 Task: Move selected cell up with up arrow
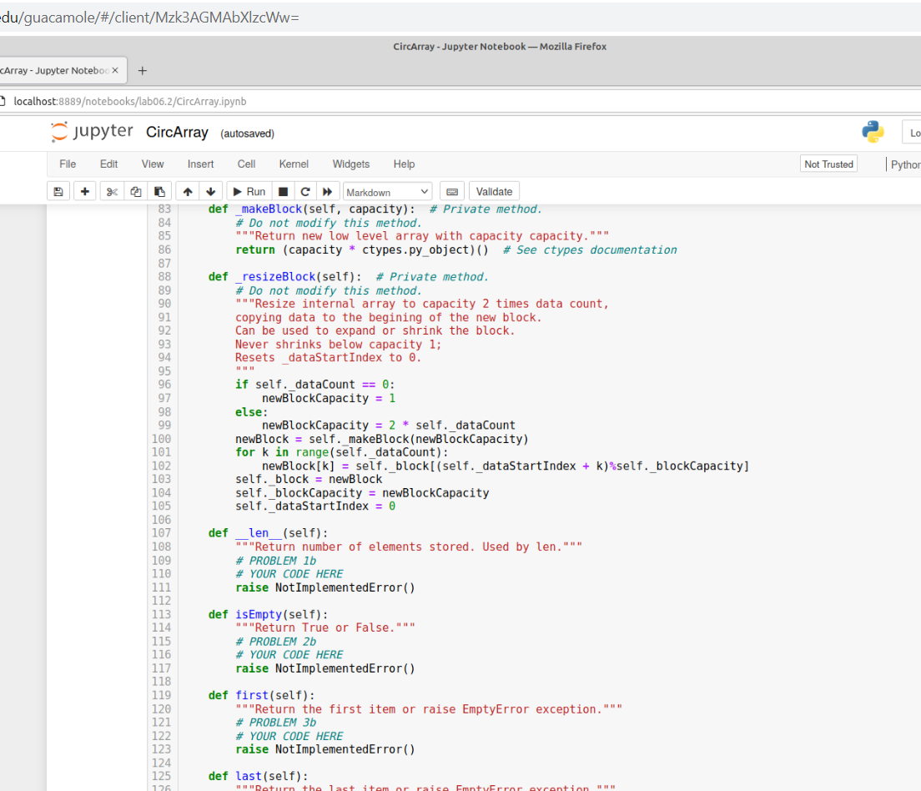[x=186, y=191]
